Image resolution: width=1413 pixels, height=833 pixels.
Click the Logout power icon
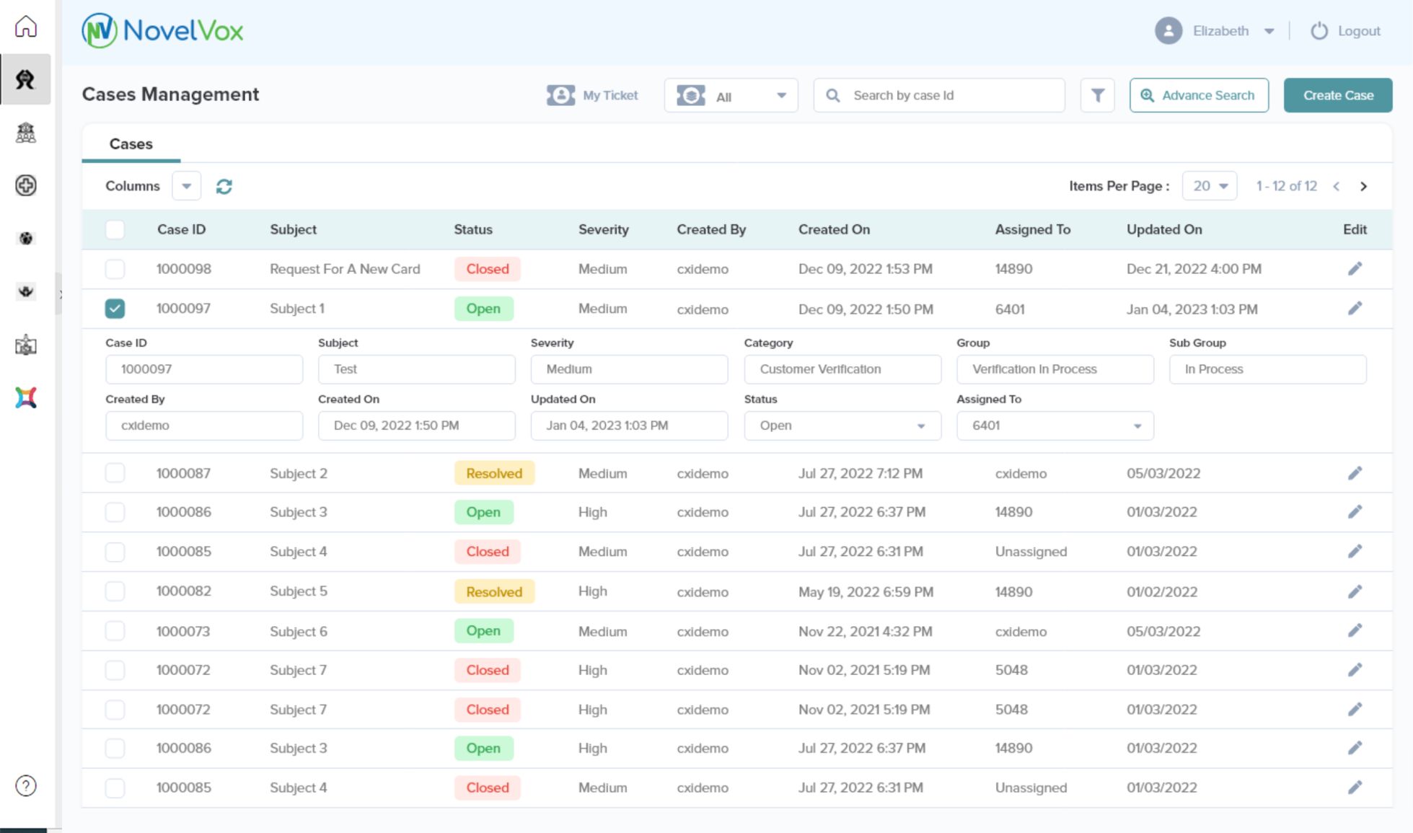[1319, 31]
